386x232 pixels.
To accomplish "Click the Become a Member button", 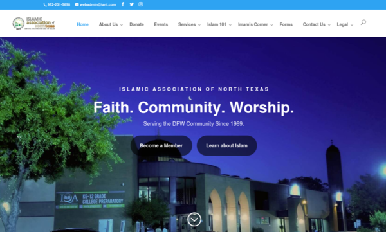I will [161, 145].
